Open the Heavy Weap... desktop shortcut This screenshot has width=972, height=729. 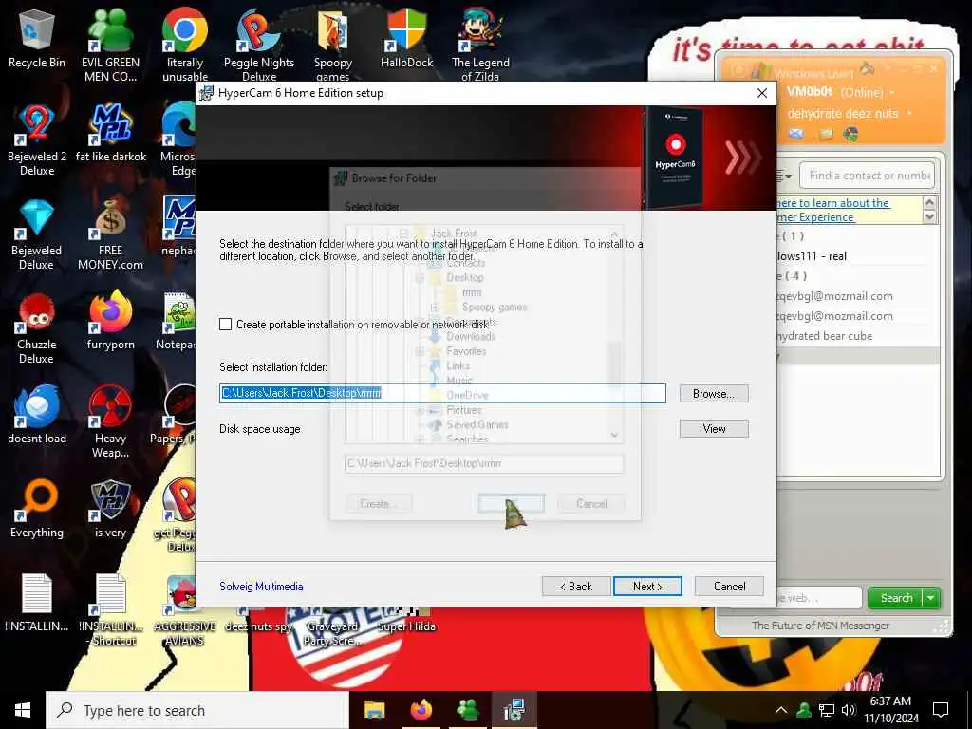(110, 421)
